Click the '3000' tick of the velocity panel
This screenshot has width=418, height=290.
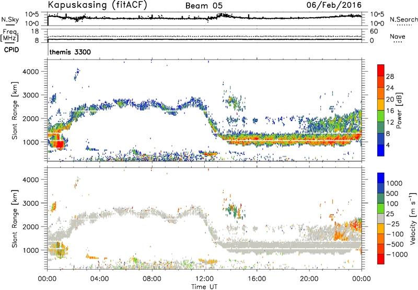click(30, 203)
